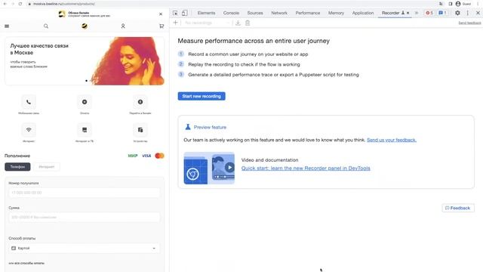Viewport: 483px width, 272px height.
Task: Click the amount input field
Action: pos(85,218)
